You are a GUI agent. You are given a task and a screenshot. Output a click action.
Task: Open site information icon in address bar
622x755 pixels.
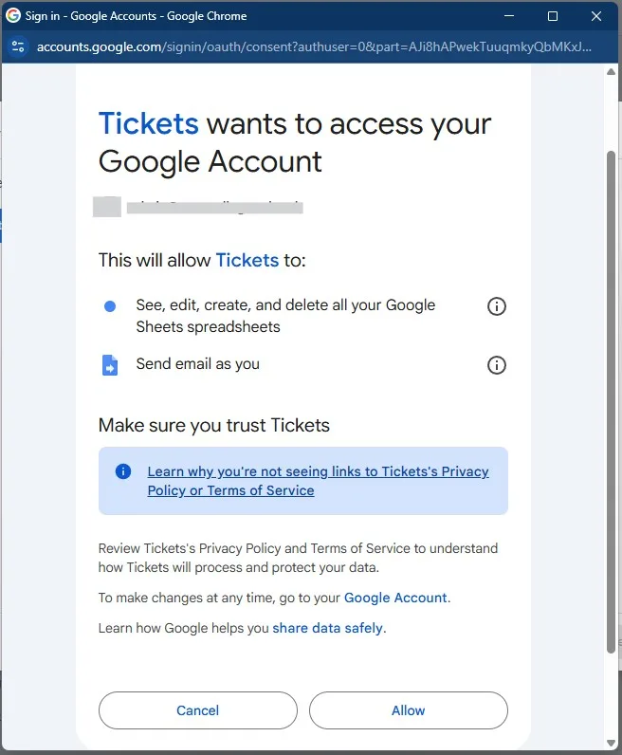point(18,46)
